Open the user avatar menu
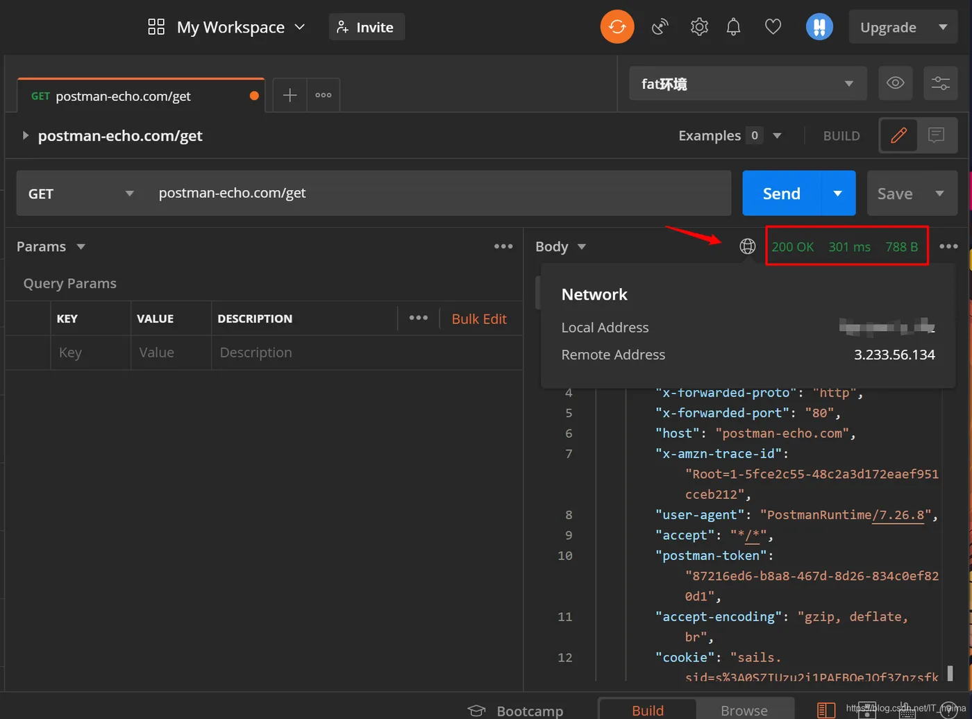The image size is (972, 719). pyautogui.click(x=819, y=27)
